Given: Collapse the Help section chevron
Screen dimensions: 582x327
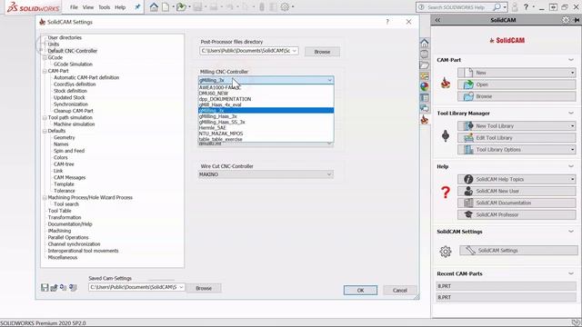Looking at the screenshot, I should 571,166.
